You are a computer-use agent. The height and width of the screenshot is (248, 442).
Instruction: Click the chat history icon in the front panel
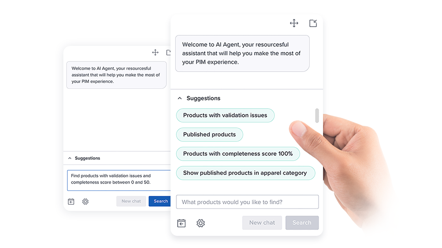(x=182, y=223)
